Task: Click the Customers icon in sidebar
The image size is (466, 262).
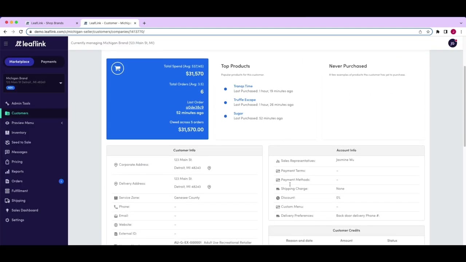Action: point(7,113)
